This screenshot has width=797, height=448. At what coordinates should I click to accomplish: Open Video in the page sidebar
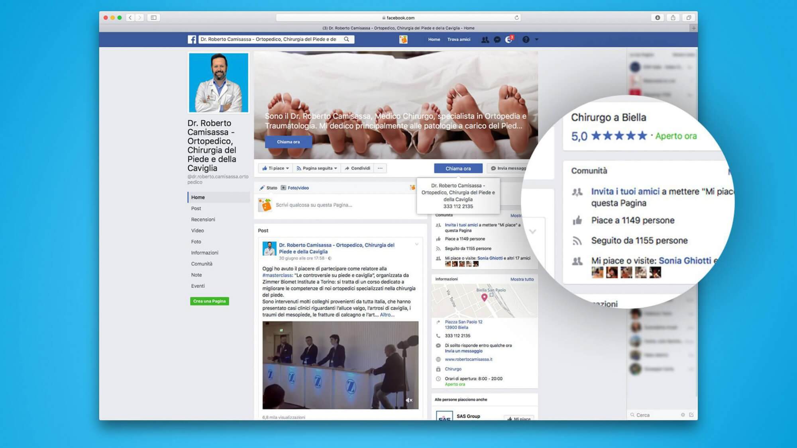[197, 231]
